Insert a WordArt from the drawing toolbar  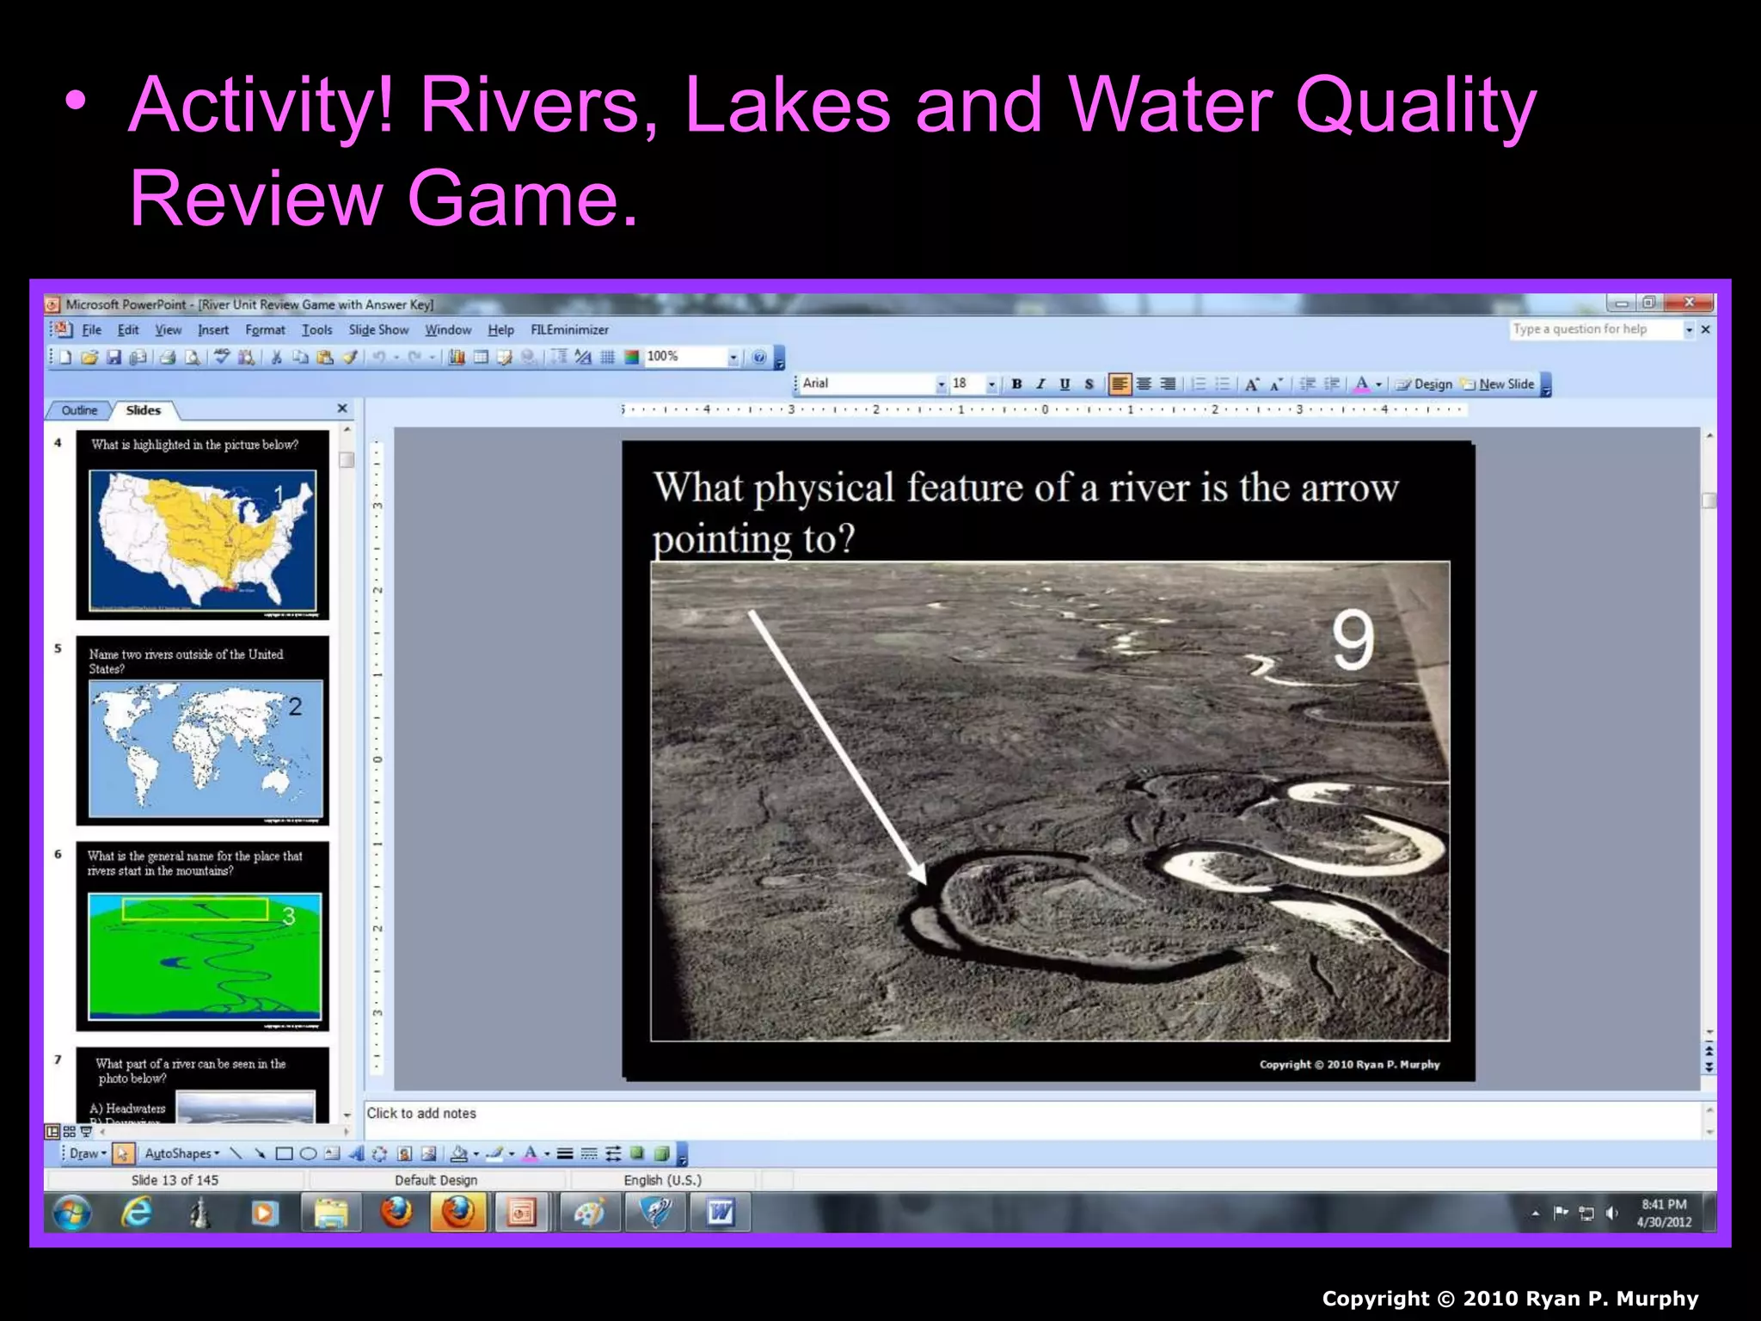(x=356, y=1153)
